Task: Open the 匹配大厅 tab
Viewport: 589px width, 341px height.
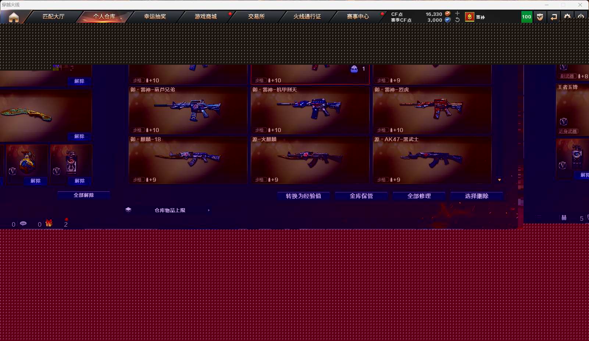Action: 53,17
